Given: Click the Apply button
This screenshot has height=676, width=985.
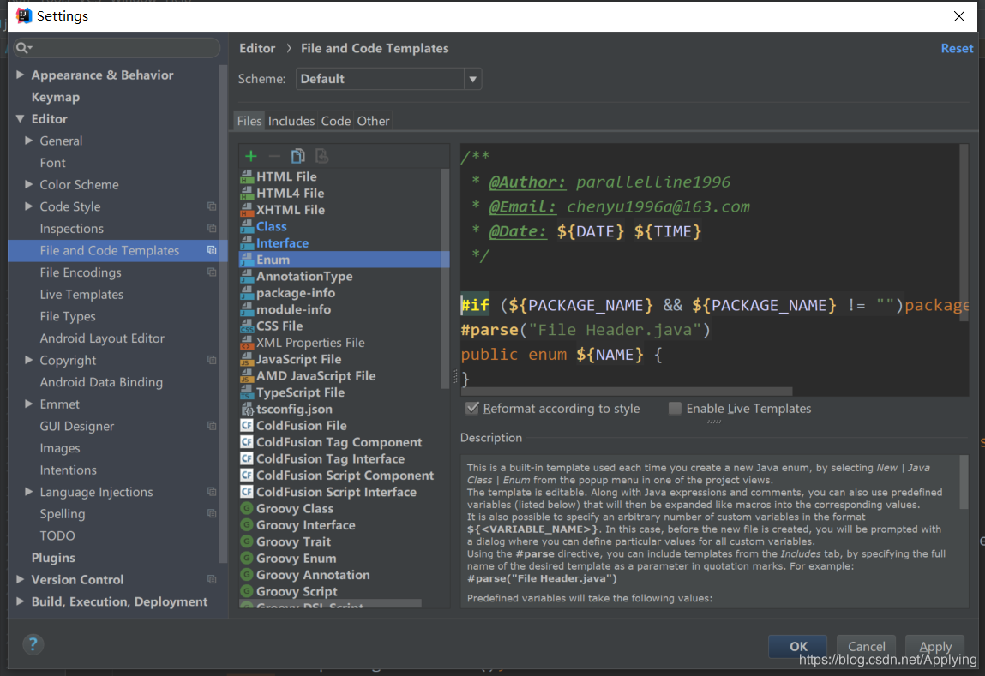Looking at the screenshot, I should [935, 647].
